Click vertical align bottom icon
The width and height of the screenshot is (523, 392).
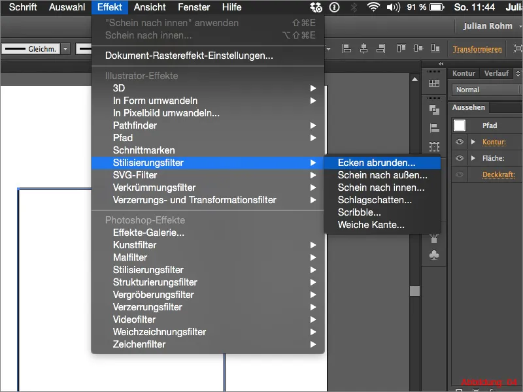click(x=435, y=48)
